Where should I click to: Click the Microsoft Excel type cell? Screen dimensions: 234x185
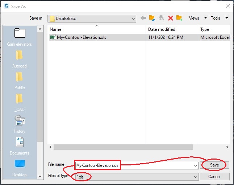(x=215, y=37)
